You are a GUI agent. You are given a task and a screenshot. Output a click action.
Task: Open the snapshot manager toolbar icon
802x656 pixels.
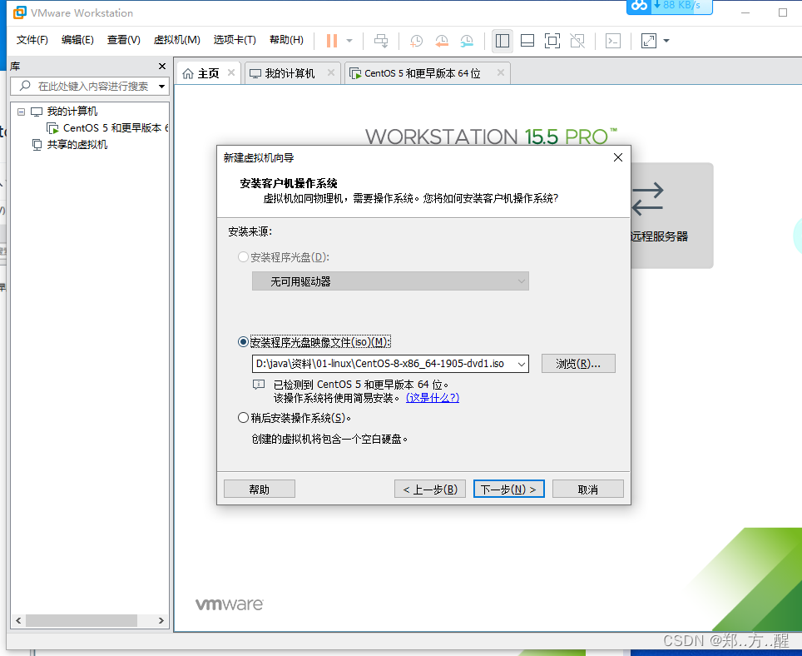[x=467, y=41]
